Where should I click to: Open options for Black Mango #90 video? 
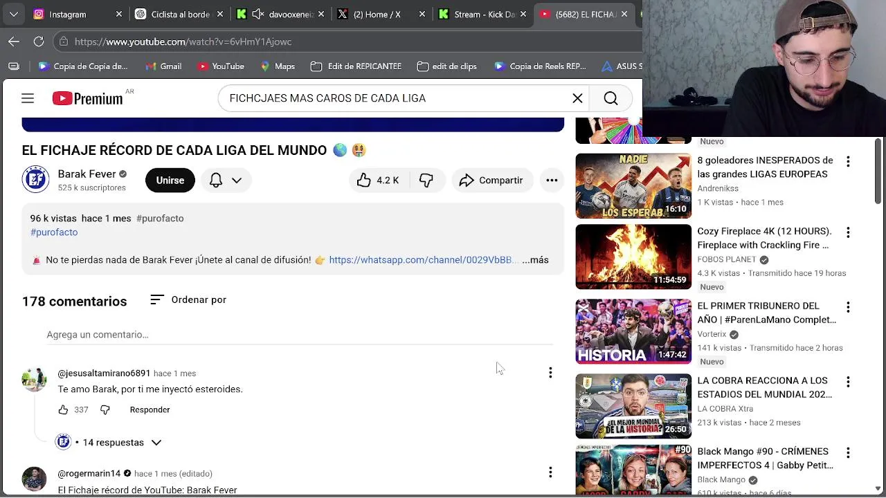pyautogui.click(x=848, y=452)
